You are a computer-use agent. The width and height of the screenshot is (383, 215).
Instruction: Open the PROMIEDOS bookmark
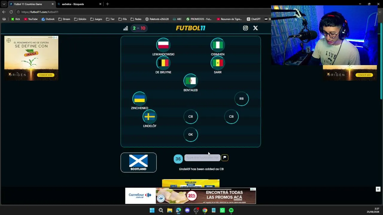point(199,19)
